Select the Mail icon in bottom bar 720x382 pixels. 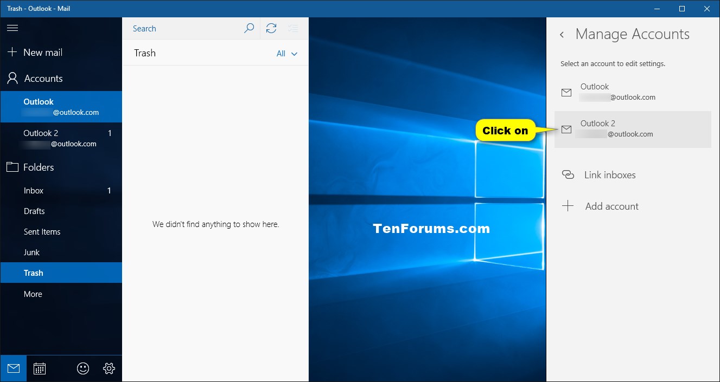pyautogui.click(x=13, y=368)
